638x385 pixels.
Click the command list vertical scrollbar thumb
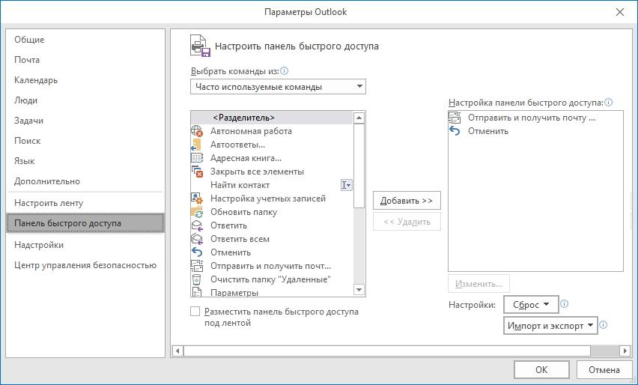click(359, 166)
